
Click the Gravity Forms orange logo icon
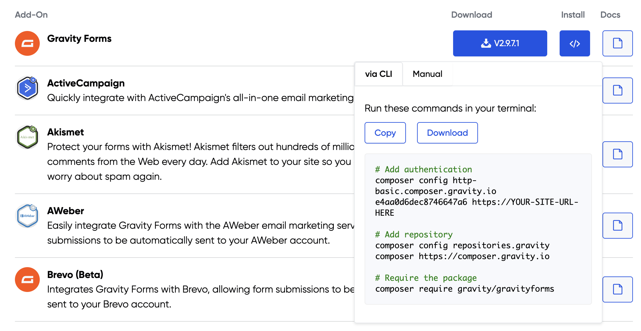[x=27, y=43]
